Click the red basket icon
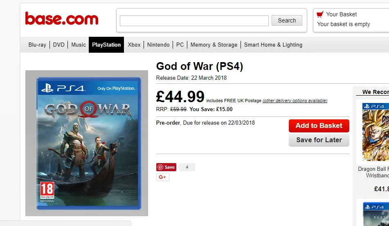 [320, 14]
